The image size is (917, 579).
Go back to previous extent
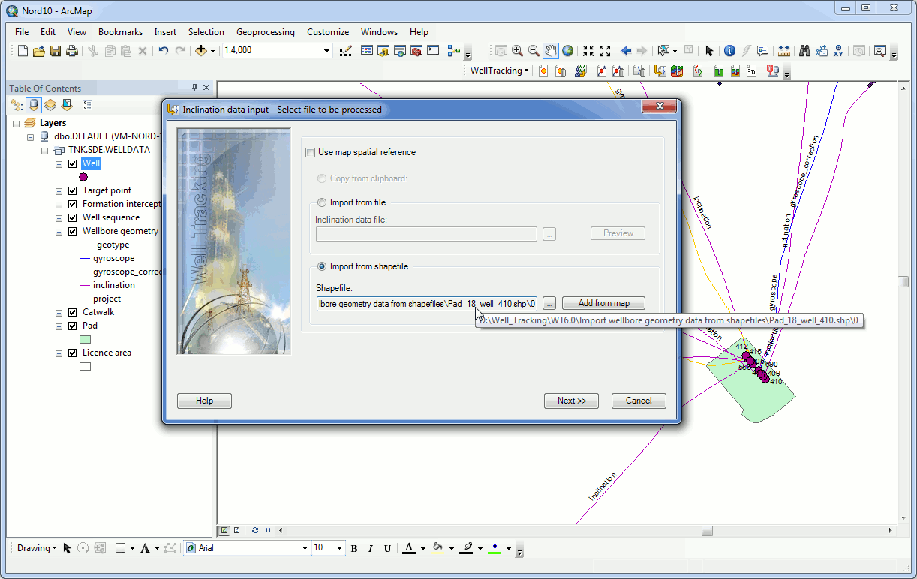625,51
